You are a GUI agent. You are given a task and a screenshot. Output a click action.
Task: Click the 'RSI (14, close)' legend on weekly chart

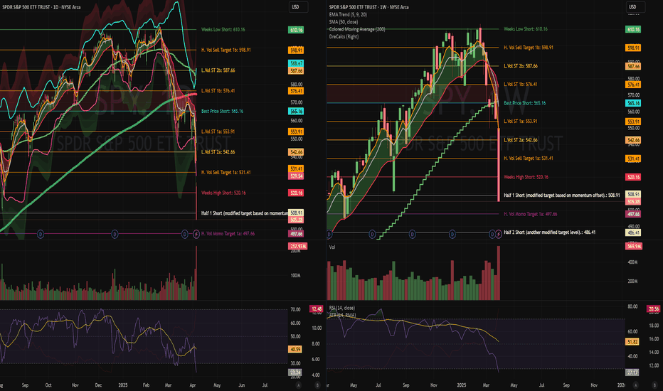tap(342, 308)
